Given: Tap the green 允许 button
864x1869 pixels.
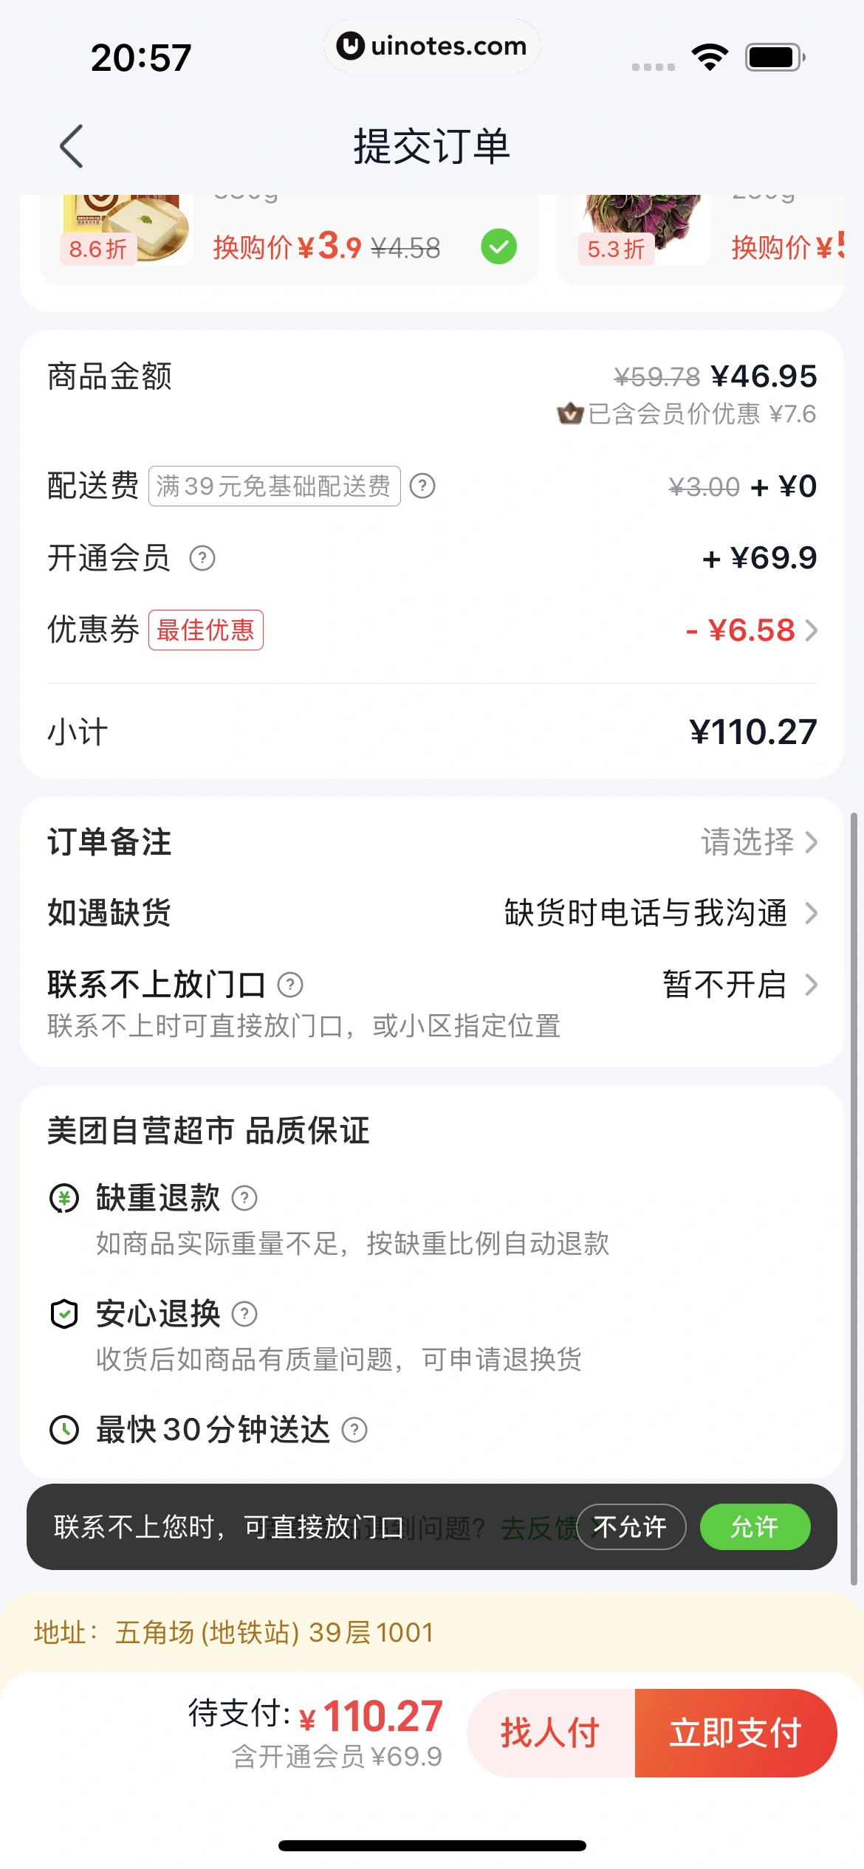Looking at the screenshot, I should click(x=755, y=1526).
